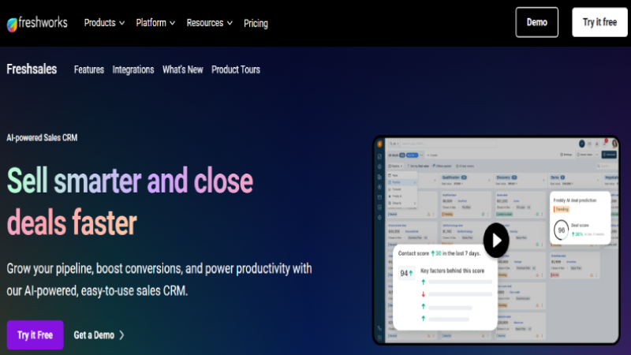Click the 94 contact score value
Viewport: 631px width, 355px height.
406,273
